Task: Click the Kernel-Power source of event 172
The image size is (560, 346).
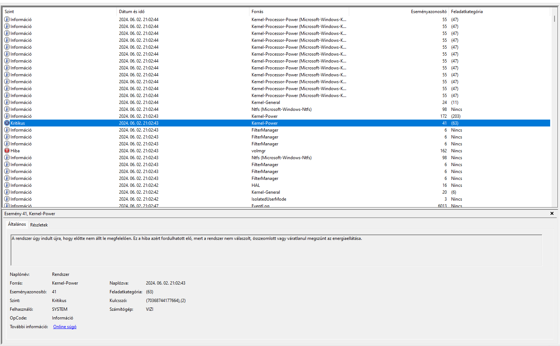Action: pos(264,116)
